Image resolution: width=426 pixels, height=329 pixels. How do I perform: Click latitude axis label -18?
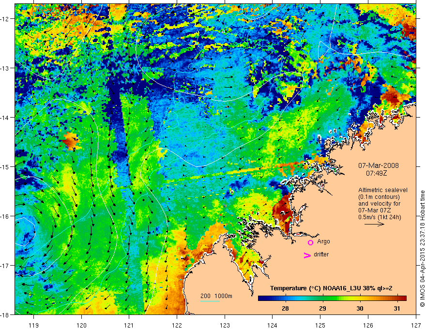(5, 315)
